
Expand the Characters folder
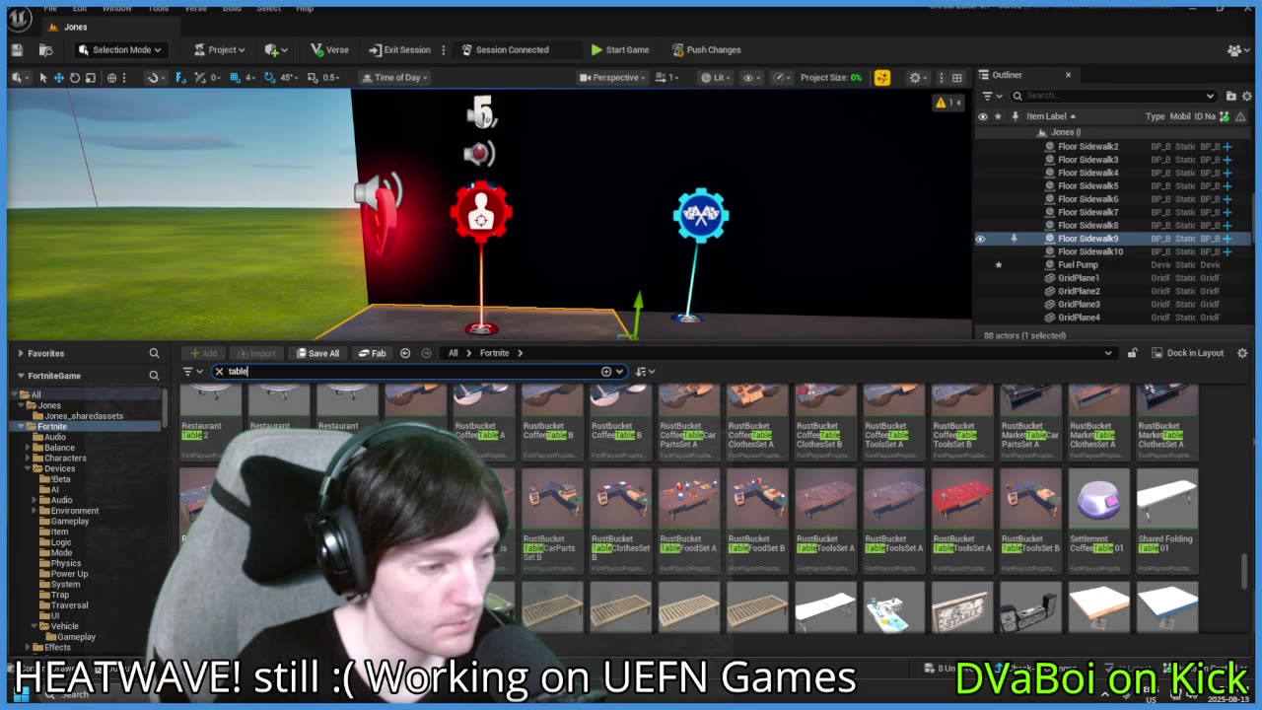pos(29,458)
